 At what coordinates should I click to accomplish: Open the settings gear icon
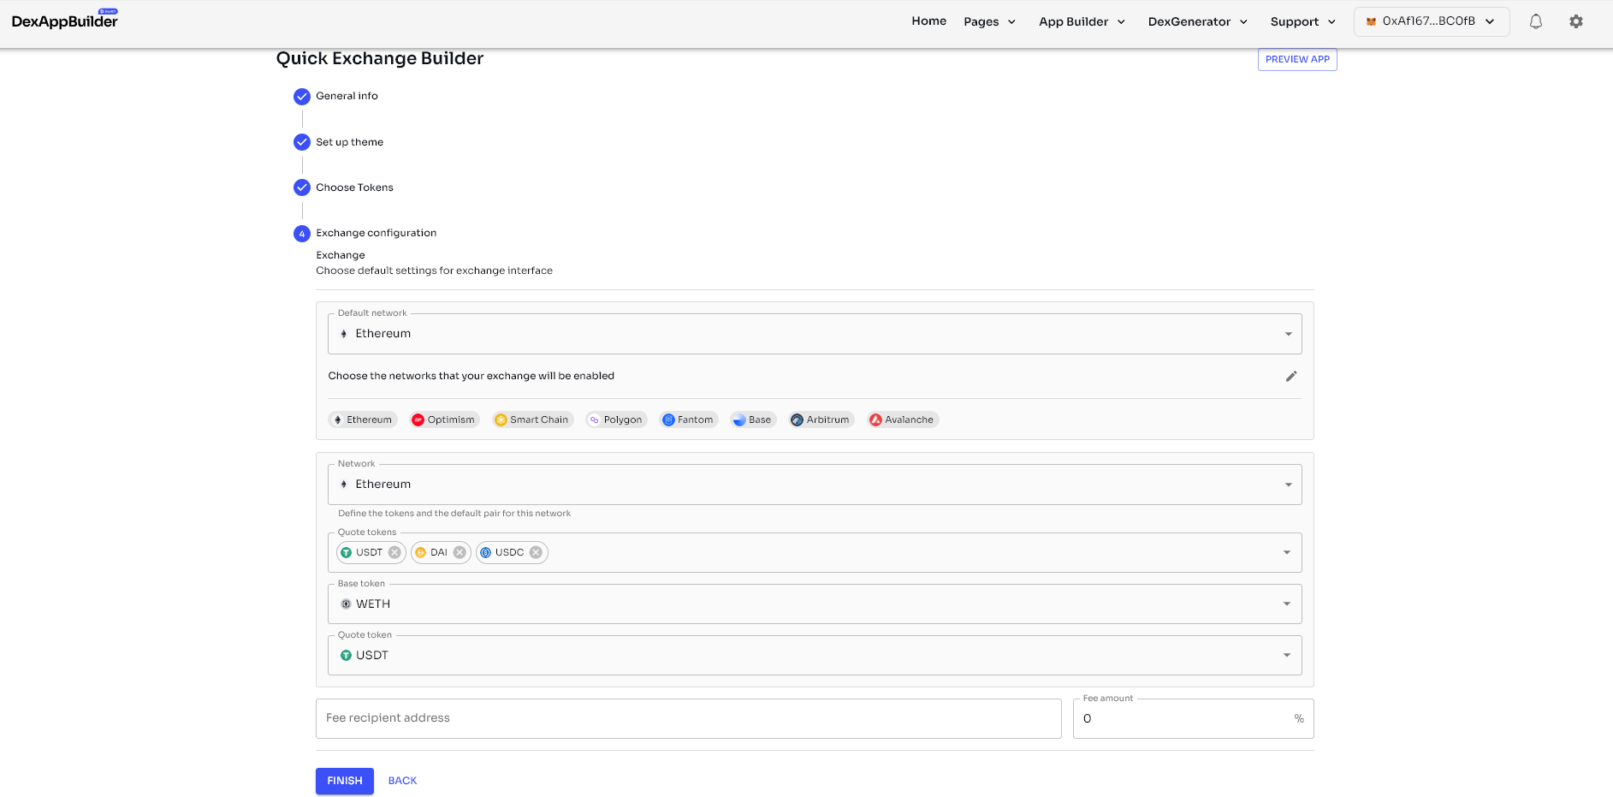point(1575,21)
